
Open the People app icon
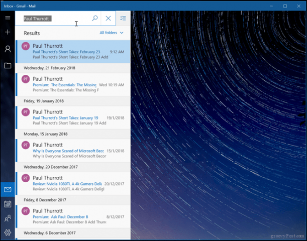(8, 218)
